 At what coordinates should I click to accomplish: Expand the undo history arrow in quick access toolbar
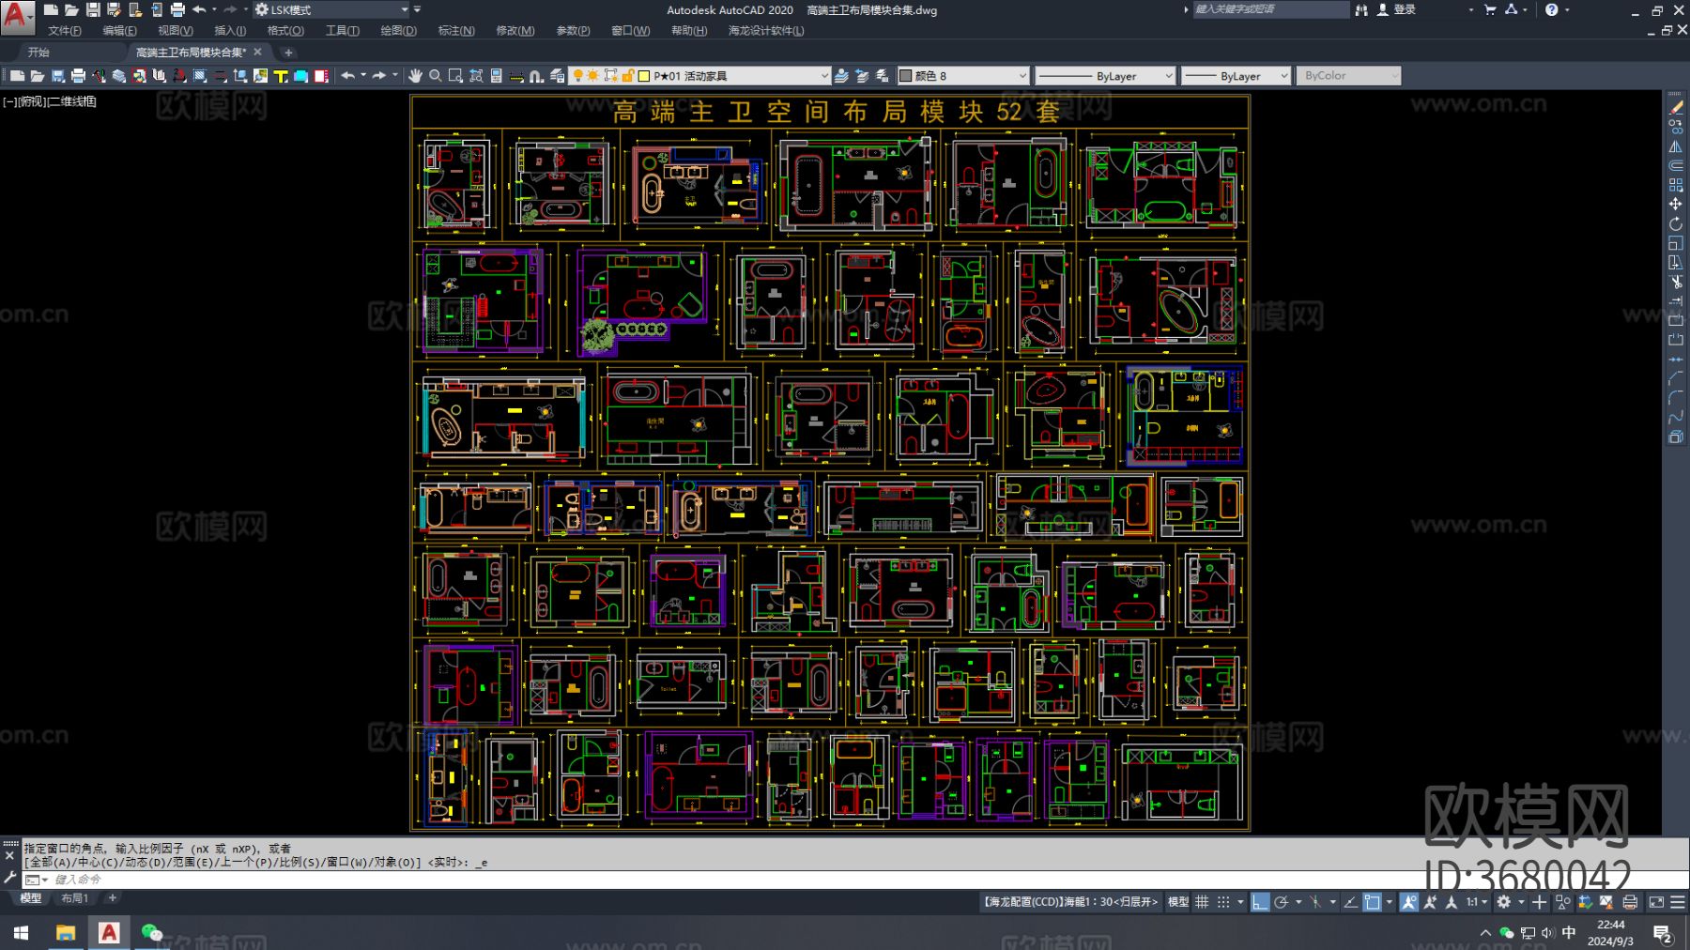tap(214, 9)
